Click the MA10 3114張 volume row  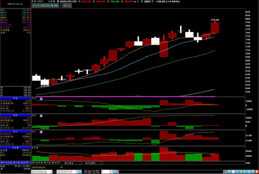click(15, 155)
